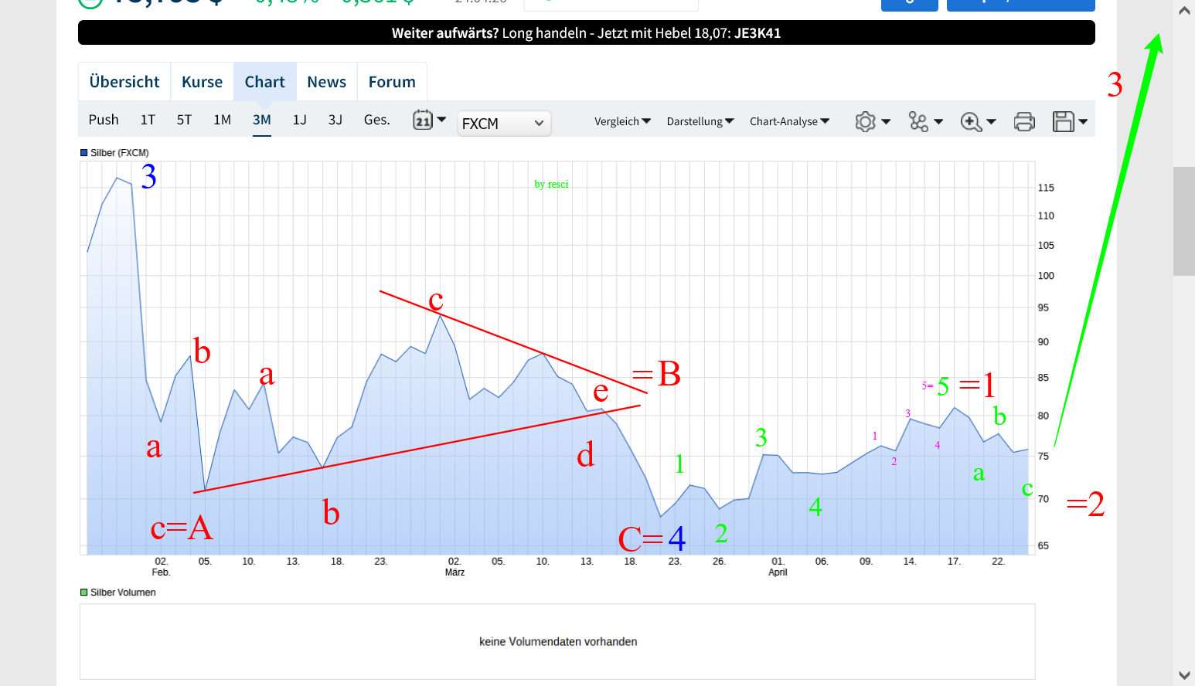Image resolution: width=1195 pixels, height=686 pixels.
Task: Select the Push timeframe
Action: point(104,120)
